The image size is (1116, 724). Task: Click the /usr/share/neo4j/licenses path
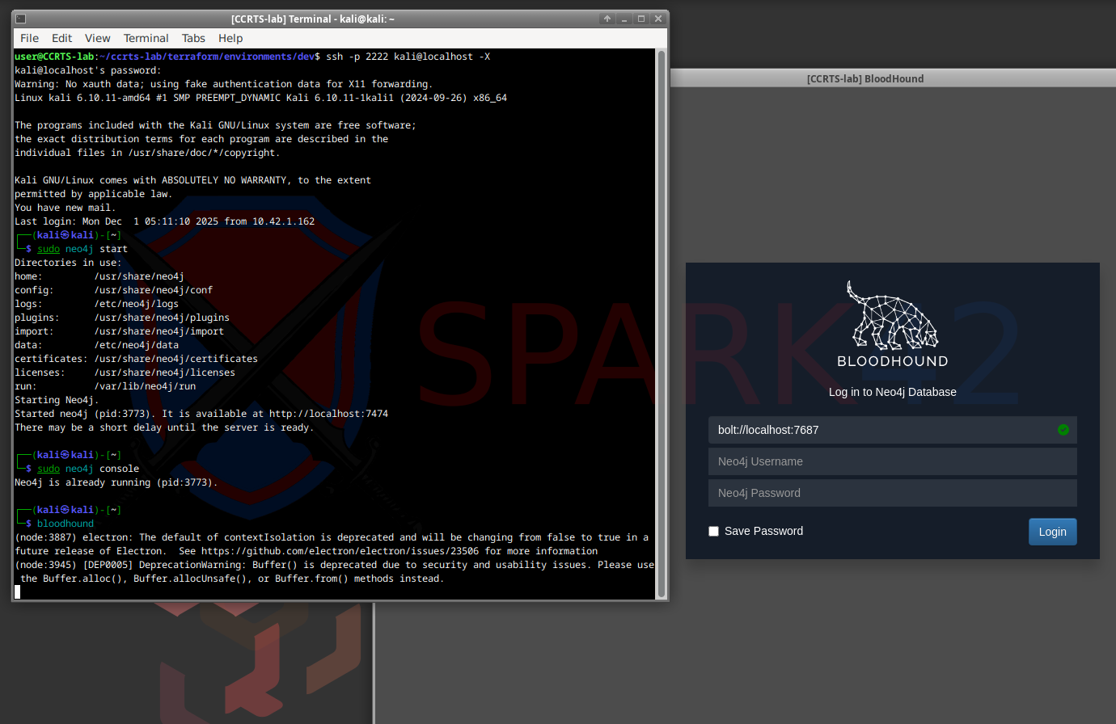[165, 373]
